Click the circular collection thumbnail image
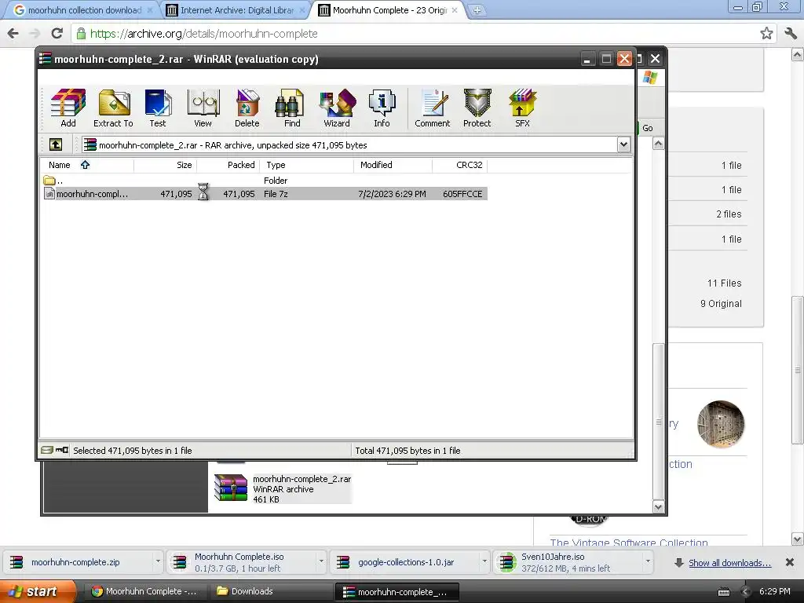Screen dimensions: 804x603 pos(721,424)
